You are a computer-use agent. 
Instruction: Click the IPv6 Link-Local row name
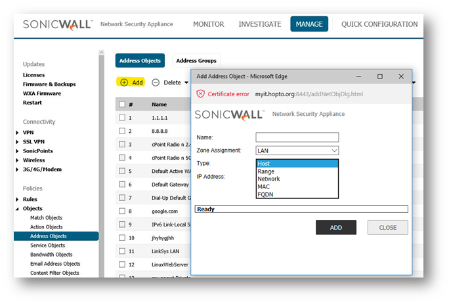(x=171, y=224)
